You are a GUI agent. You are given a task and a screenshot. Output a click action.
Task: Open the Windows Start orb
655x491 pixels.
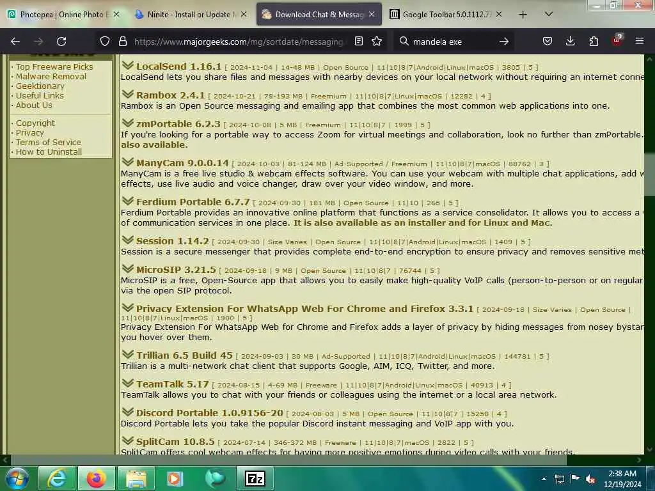(17, 478)
